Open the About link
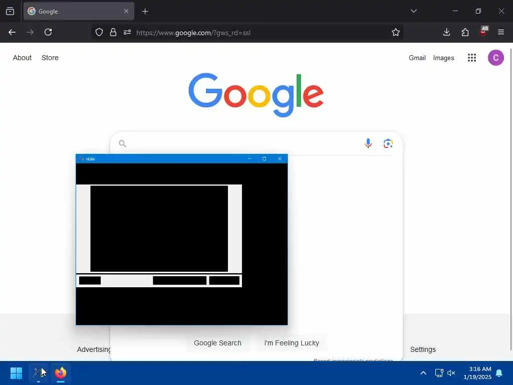Viewport: 513px width, 385px height. click(x=22, y=58)
